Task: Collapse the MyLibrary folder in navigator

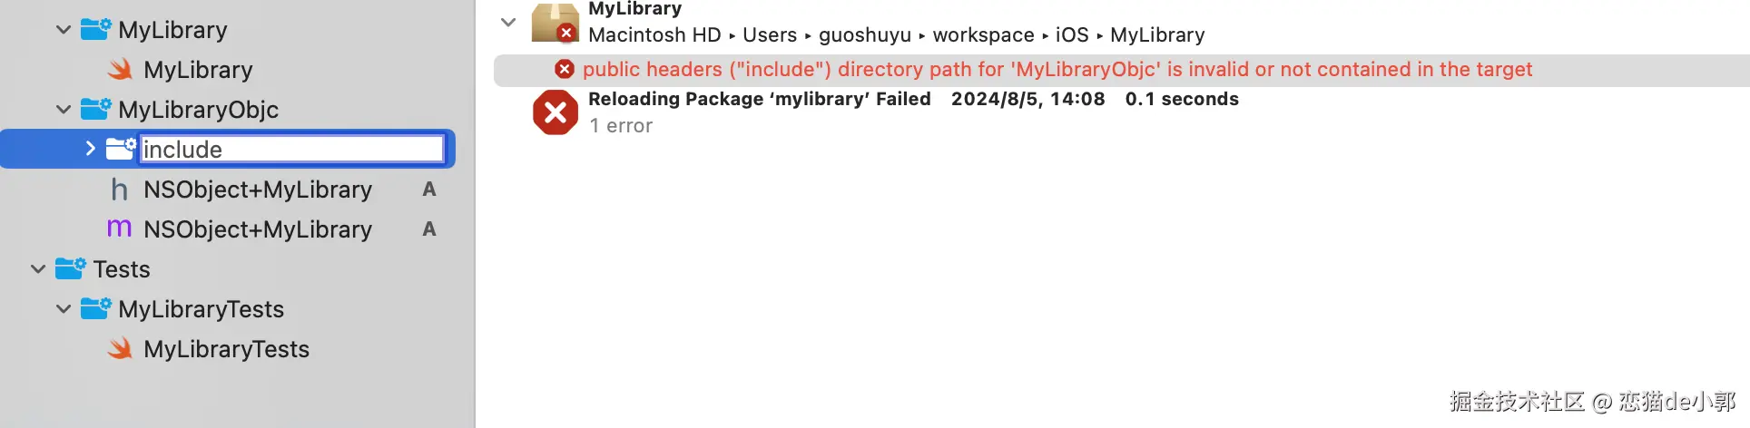Action: pos(64,29)
